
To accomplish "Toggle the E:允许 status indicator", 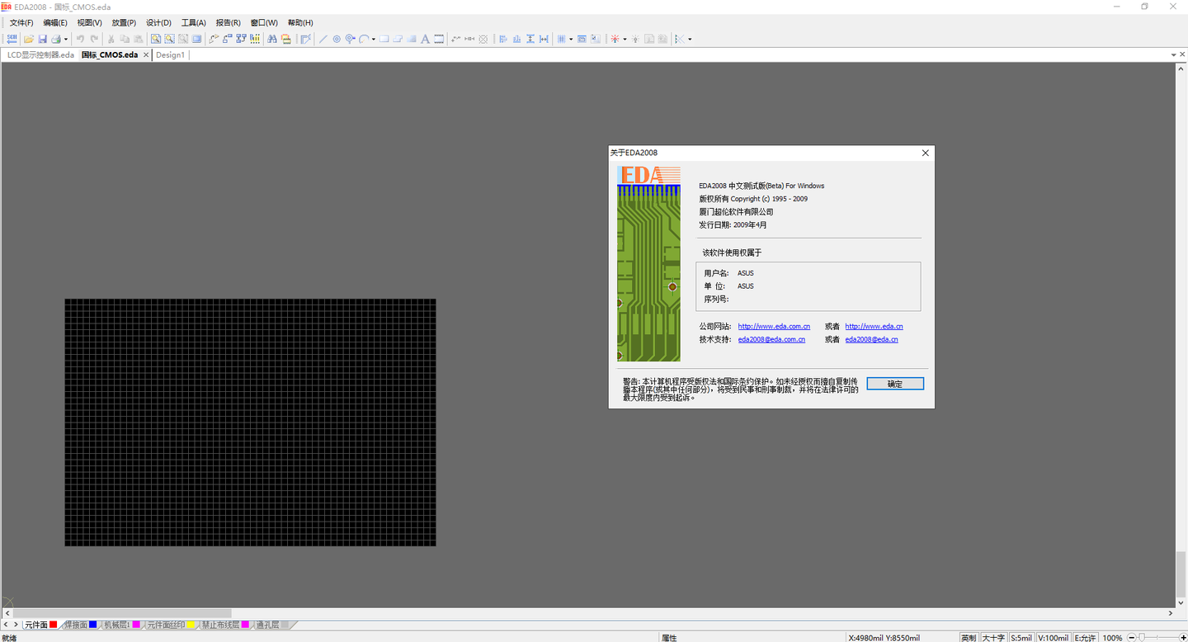I will pyautogui.click(x=1086, y=638).
